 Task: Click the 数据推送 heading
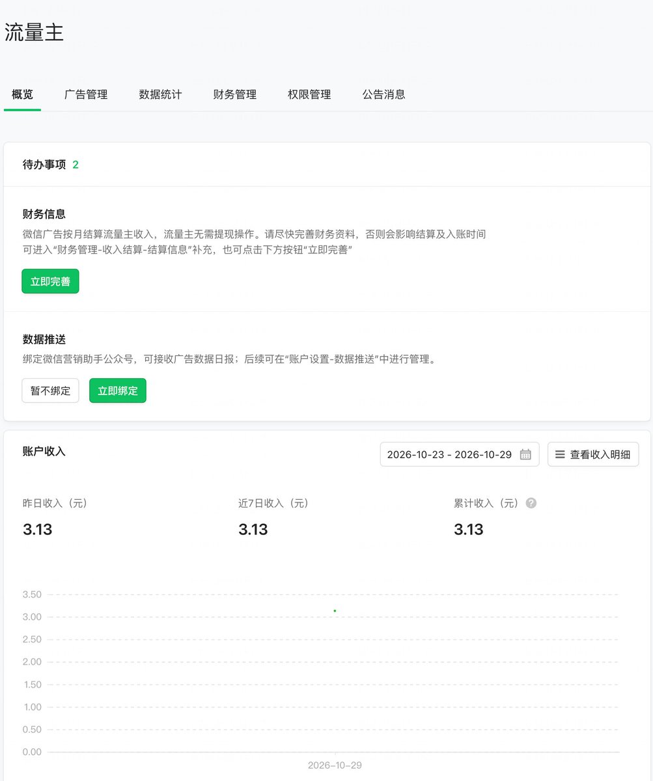pyautogui.click(x=44, y=339)
